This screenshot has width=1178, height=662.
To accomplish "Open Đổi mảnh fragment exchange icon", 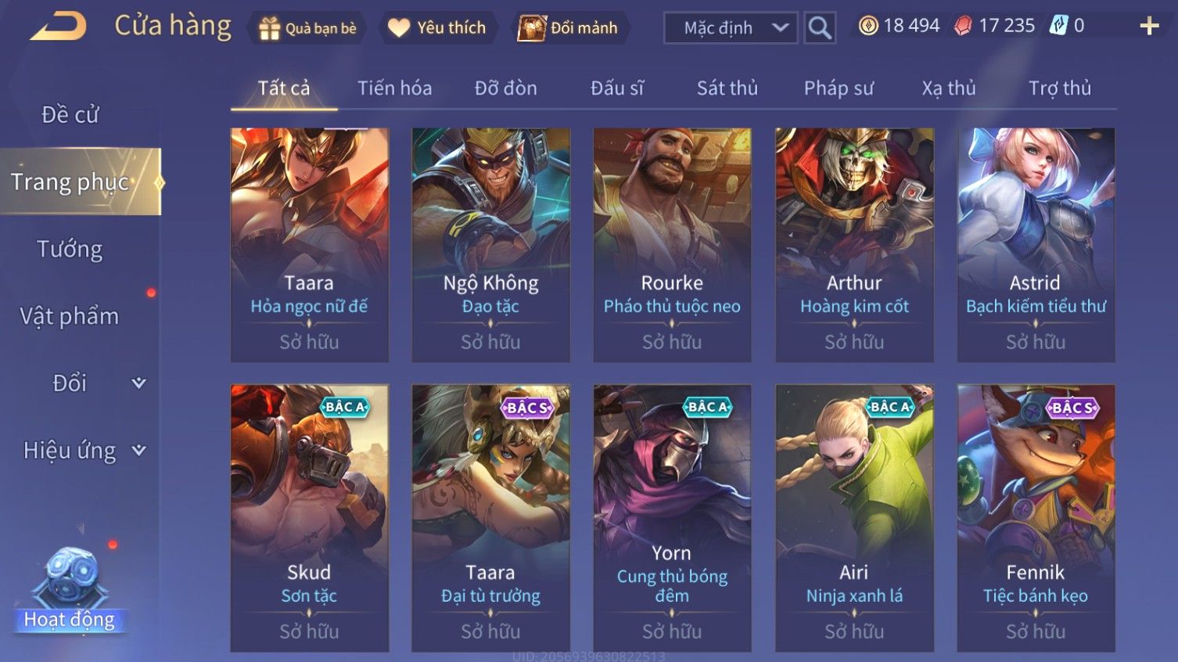I will point(532,28).
